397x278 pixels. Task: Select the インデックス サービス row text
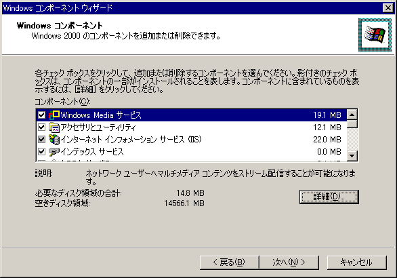(92, 152)
